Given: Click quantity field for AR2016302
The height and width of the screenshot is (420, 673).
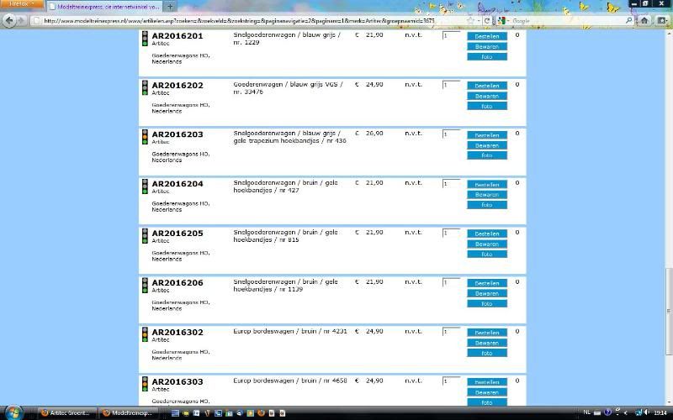Looking at the screenshot, I should click(x=451, y=332).
